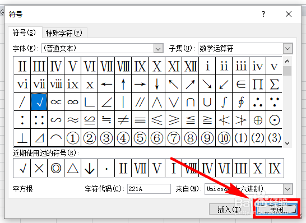Image resolution: width=306 pixels, height=223 pixels.
Task: Select the circled number ① symbol
Action: tap(73, 138)
